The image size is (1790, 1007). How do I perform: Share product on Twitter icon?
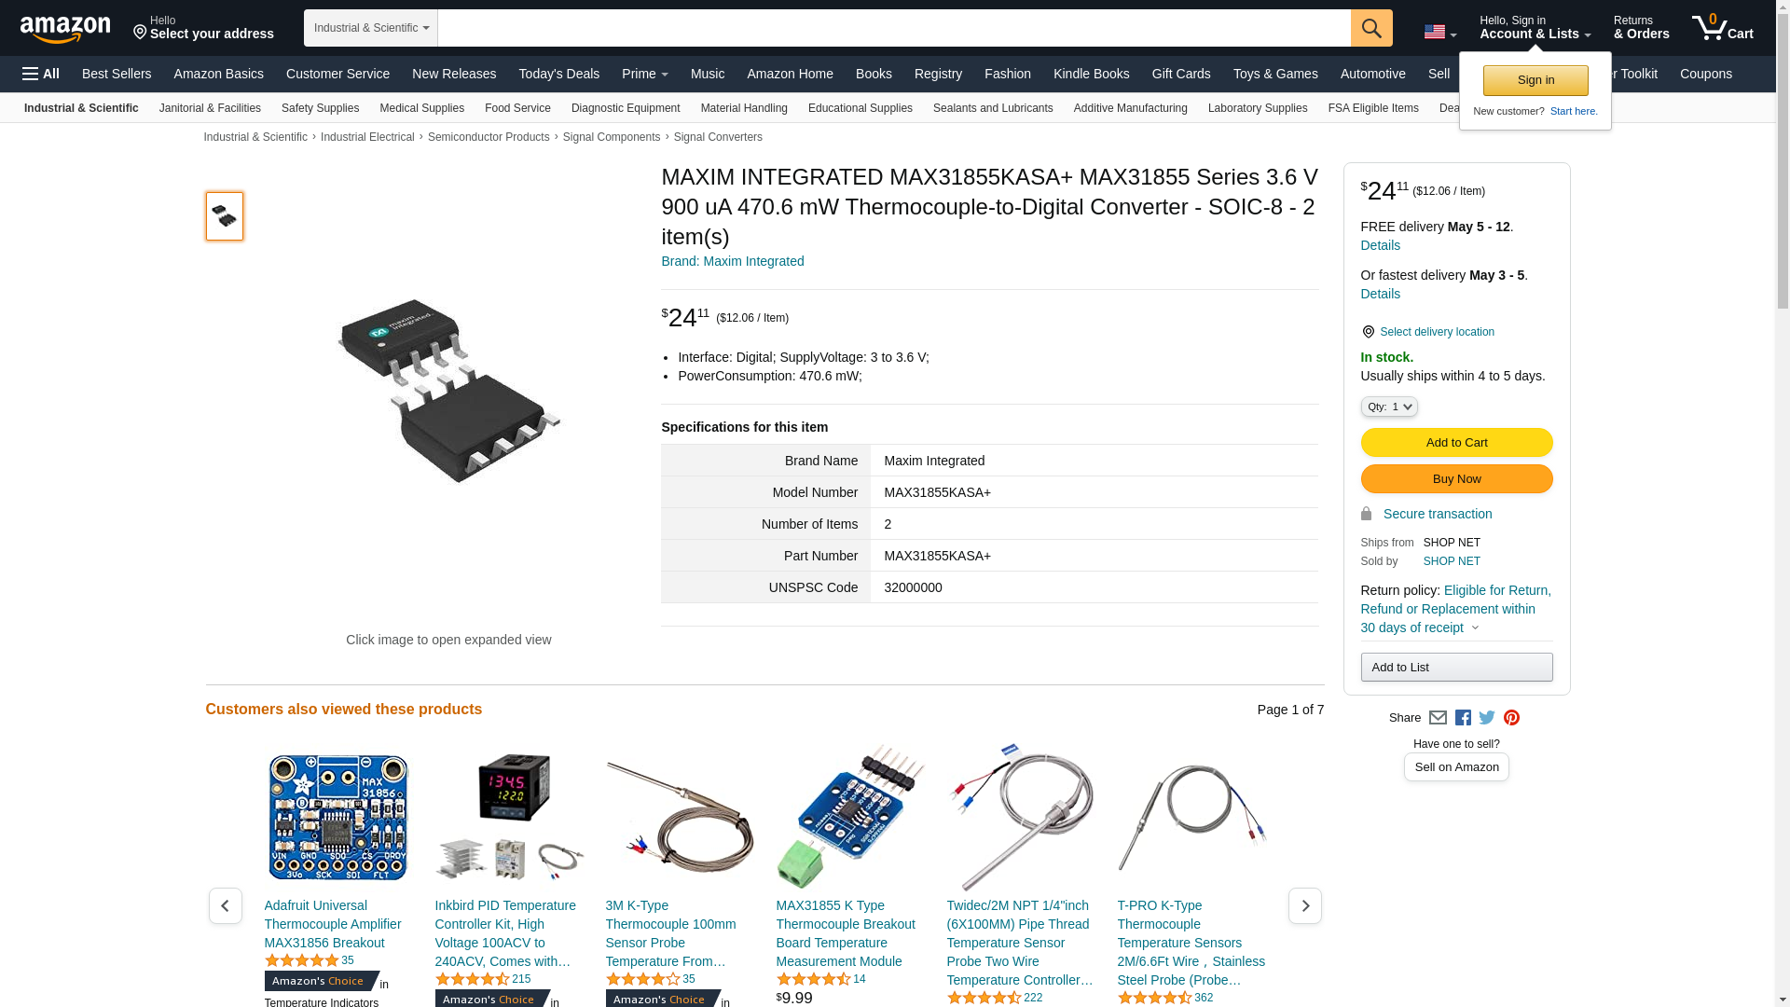click(1487, 718)
